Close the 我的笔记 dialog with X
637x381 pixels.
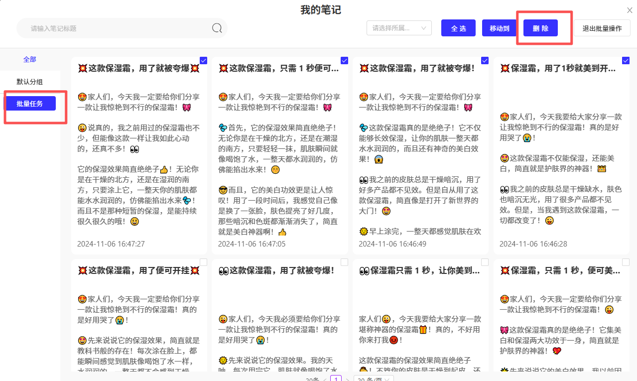click(x=630, y=10)
